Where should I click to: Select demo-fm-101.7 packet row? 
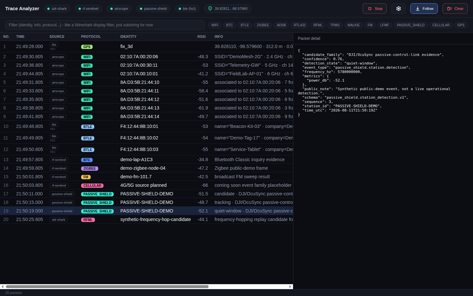pos(146,177)
